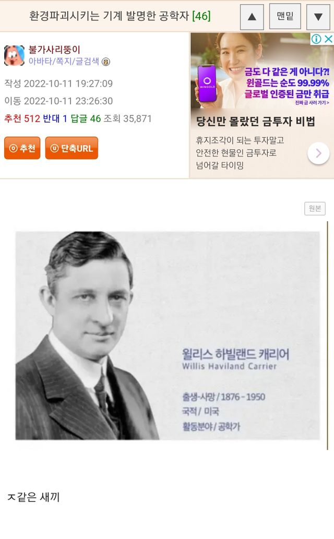Screen dimensions: 334x539
Task: Click the post title 환경파괴시키는 기계 발명한 공학자
Action: point(110,16)
